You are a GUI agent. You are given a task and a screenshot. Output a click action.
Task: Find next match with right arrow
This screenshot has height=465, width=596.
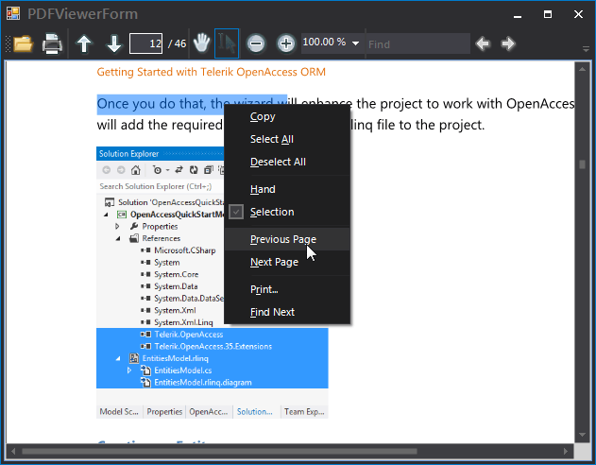pyautogui.click(x=508, y=43)
